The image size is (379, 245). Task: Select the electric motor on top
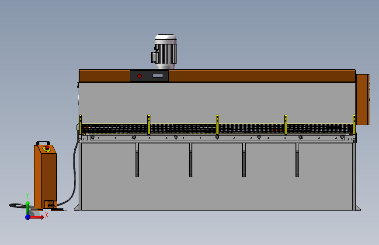[x=165, y=51]
